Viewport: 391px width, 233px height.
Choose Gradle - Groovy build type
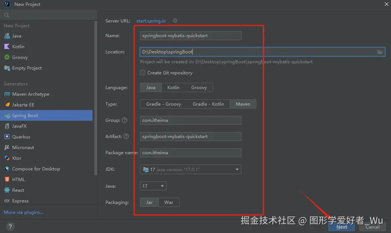[164, 104]
